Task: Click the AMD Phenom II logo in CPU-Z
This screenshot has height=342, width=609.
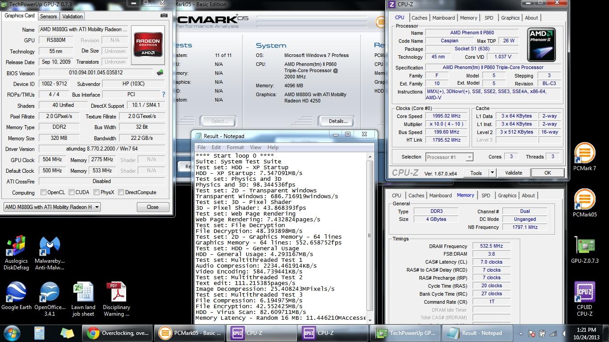Action: [541, 44]
